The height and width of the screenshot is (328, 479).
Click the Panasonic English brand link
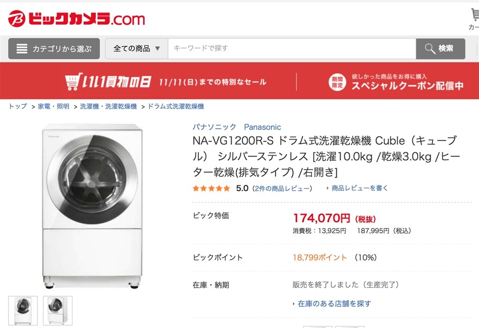[262, 127]
